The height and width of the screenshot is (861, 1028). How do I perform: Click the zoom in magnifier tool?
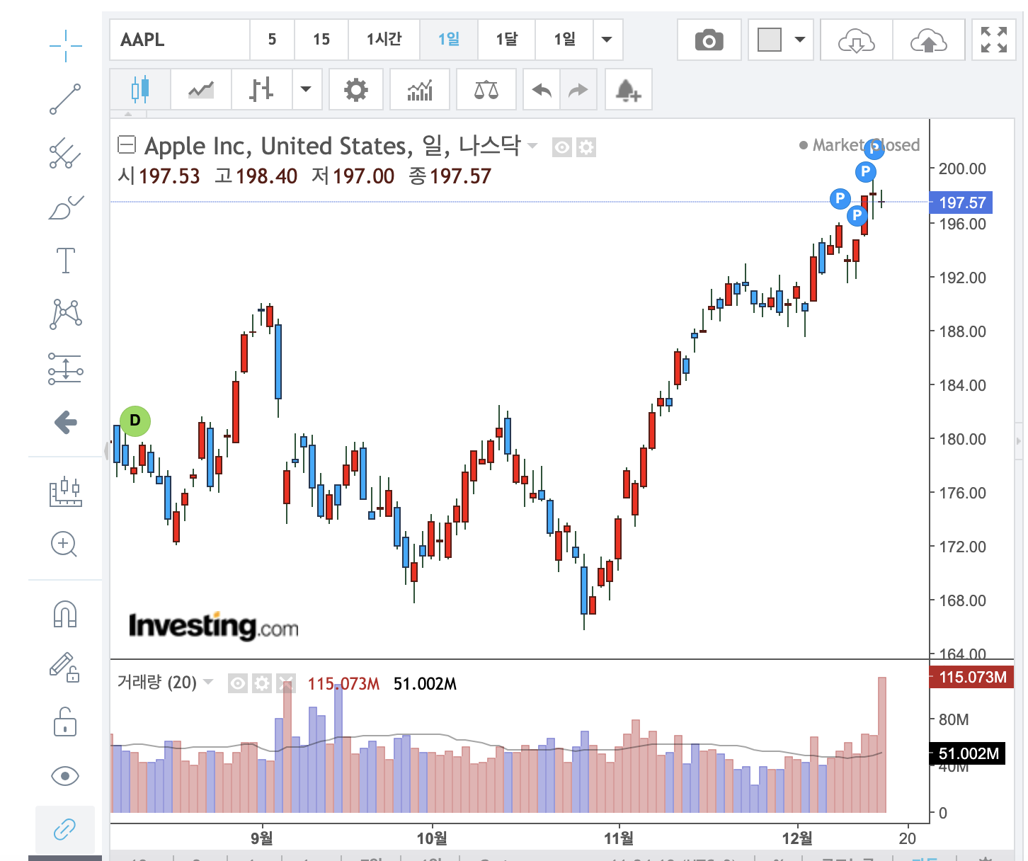pos(64,544)
